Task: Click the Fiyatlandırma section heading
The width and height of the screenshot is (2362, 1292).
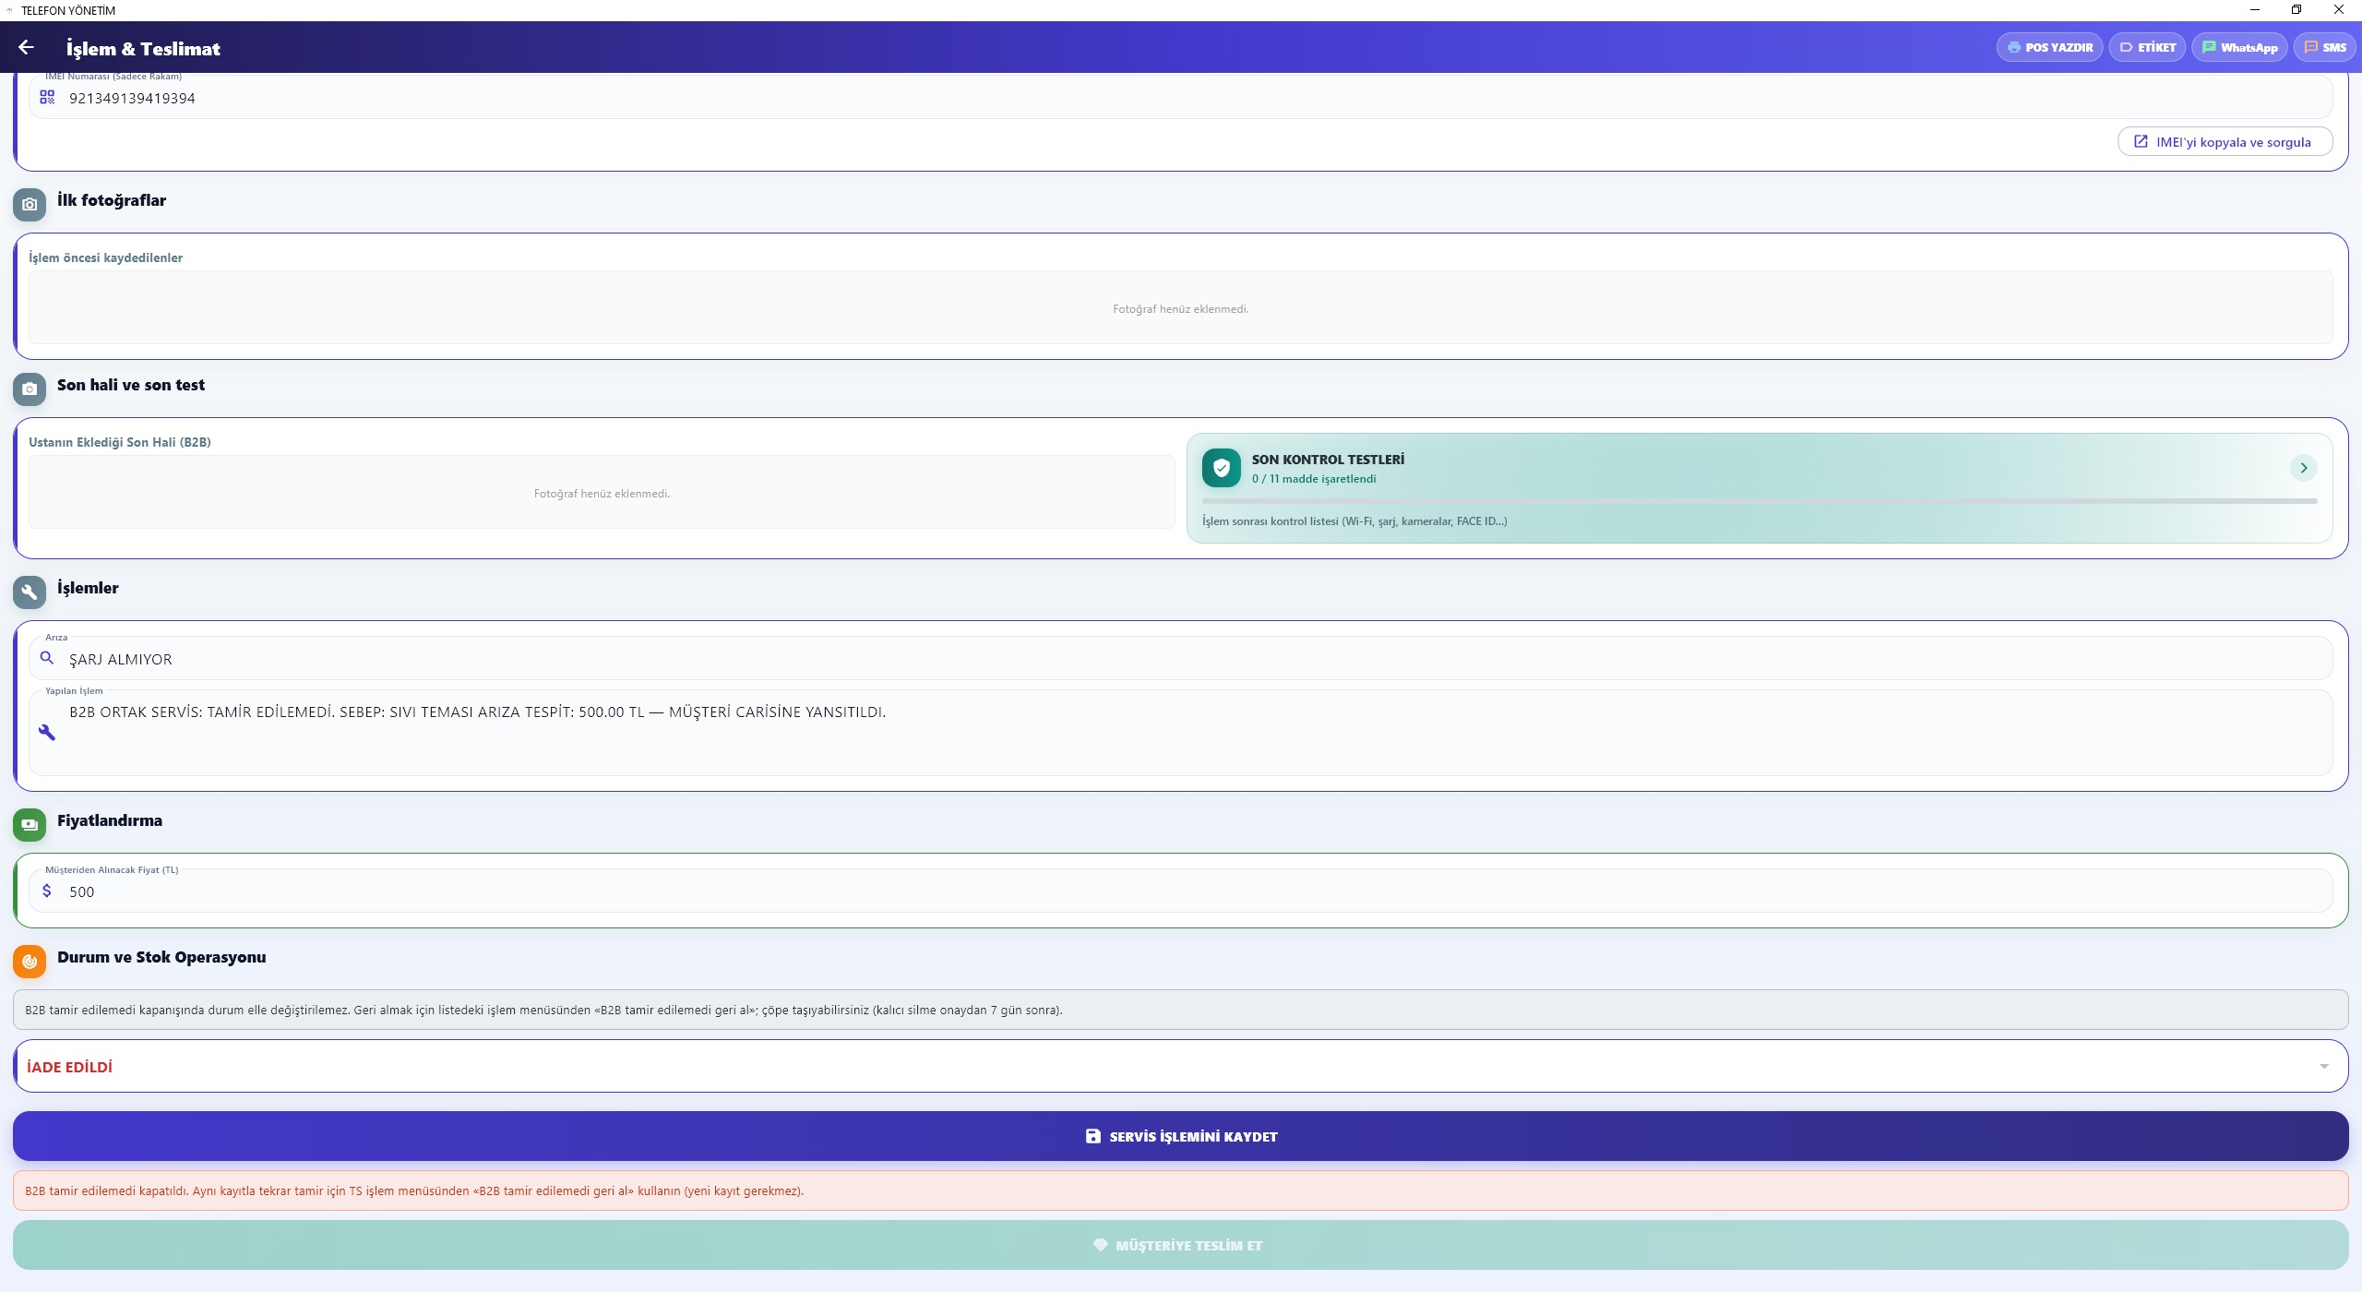Action: click(110, 820)
